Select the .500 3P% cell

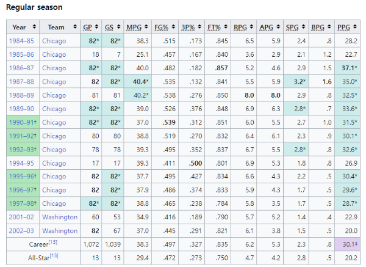[192, 163]
